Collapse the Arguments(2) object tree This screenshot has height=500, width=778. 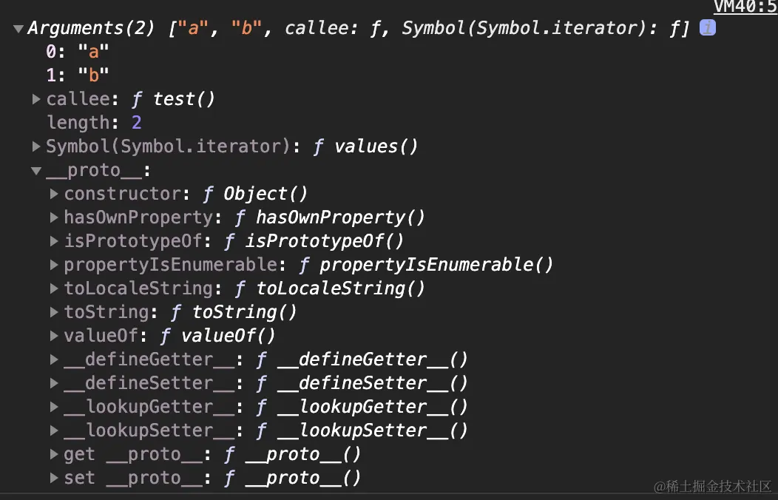point(18,30)
